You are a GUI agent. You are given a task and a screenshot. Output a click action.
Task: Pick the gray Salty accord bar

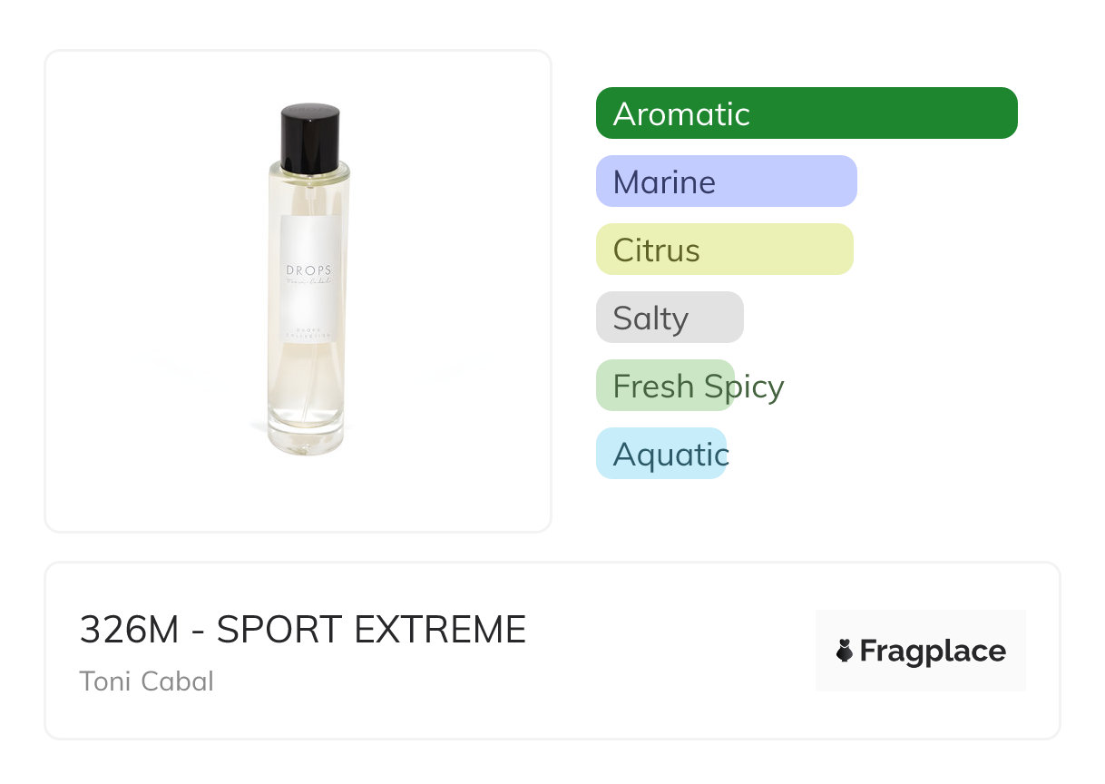tap(669, 318)
